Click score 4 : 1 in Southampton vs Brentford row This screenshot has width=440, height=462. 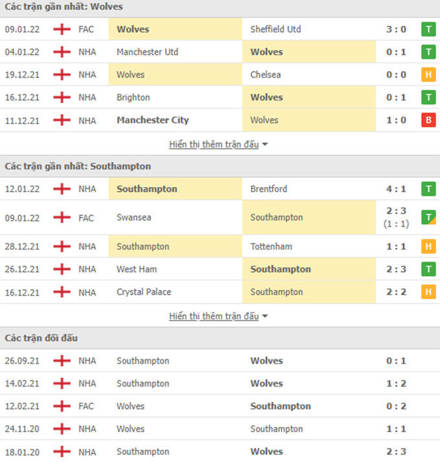(x=396, y=189)
